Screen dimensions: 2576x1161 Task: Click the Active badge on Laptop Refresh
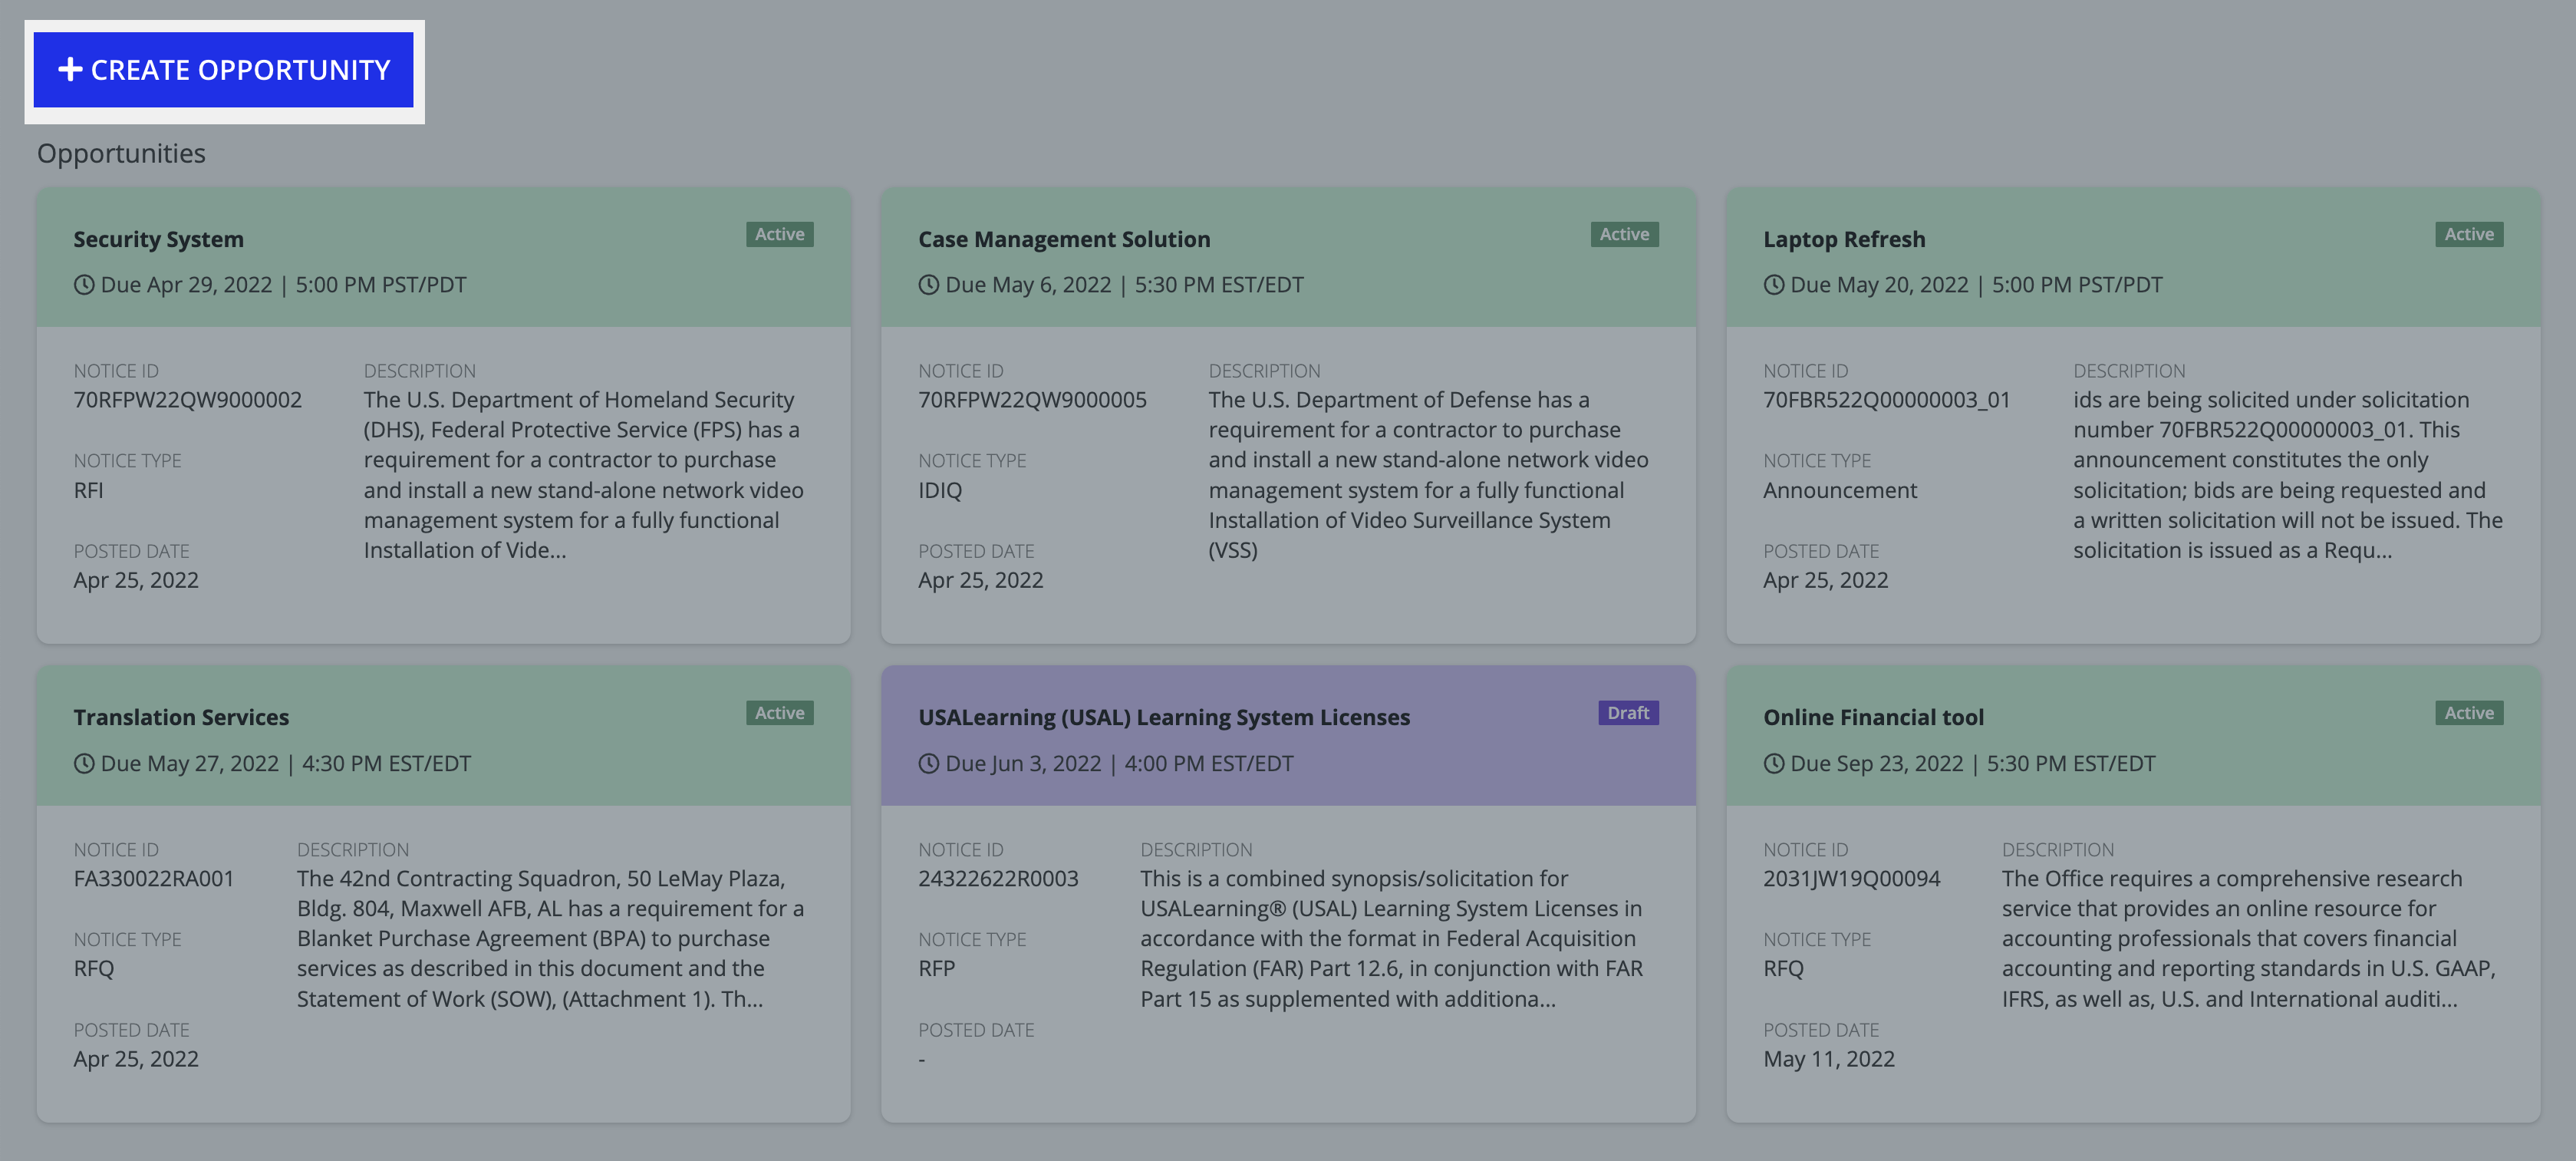pos(2469,234)
